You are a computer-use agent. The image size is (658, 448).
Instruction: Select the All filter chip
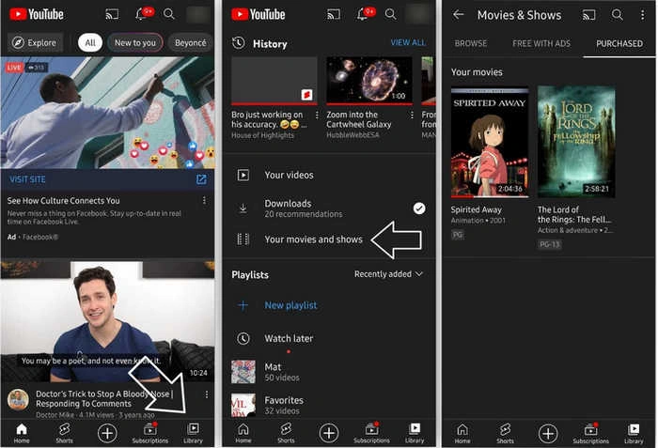pos(90,42)
